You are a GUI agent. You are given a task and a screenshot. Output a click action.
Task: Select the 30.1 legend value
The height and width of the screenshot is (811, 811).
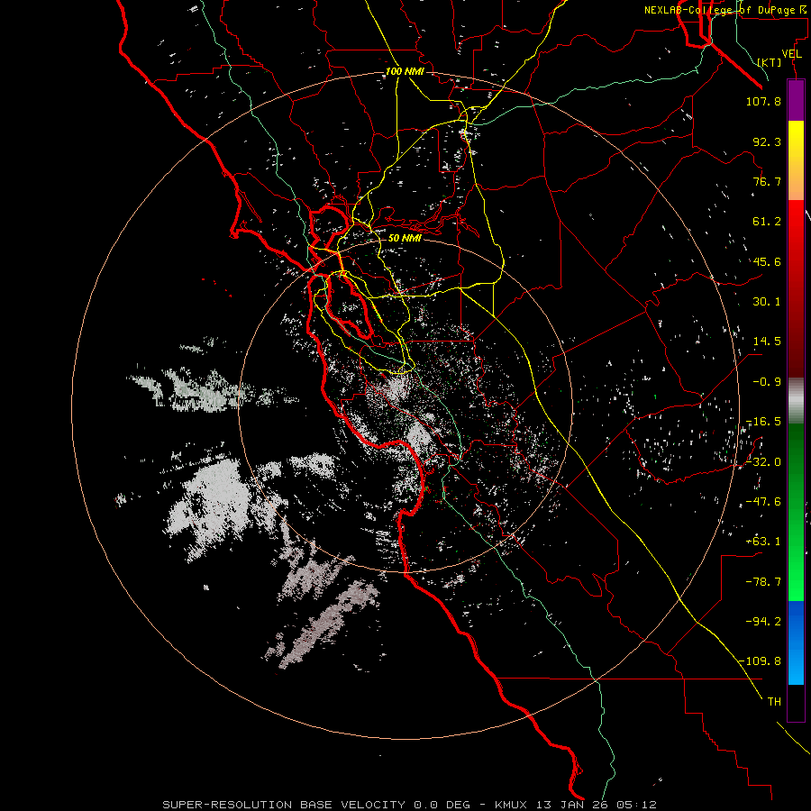click(x=767, y=302)
